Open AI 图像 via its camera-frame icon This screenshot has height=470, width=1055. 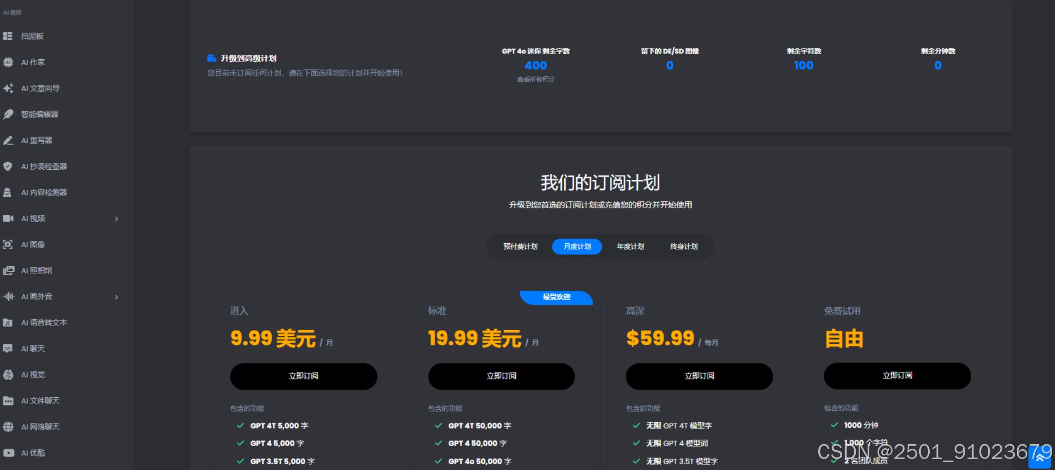[8, 245]
